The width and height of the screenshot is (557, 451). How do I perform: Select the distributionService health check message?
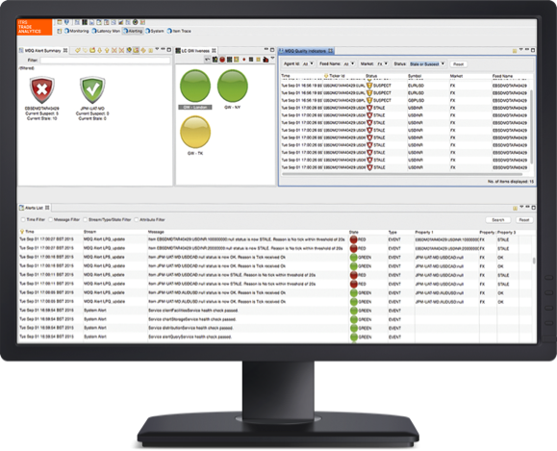[190, 328]
